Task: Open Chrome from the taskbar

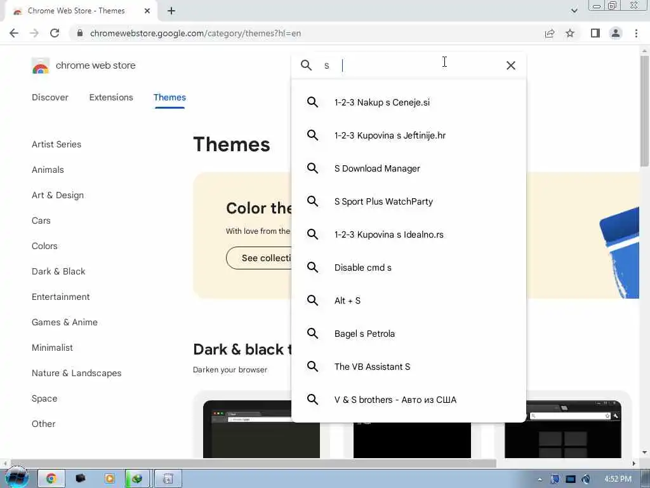Action: [x=51, y=479]
